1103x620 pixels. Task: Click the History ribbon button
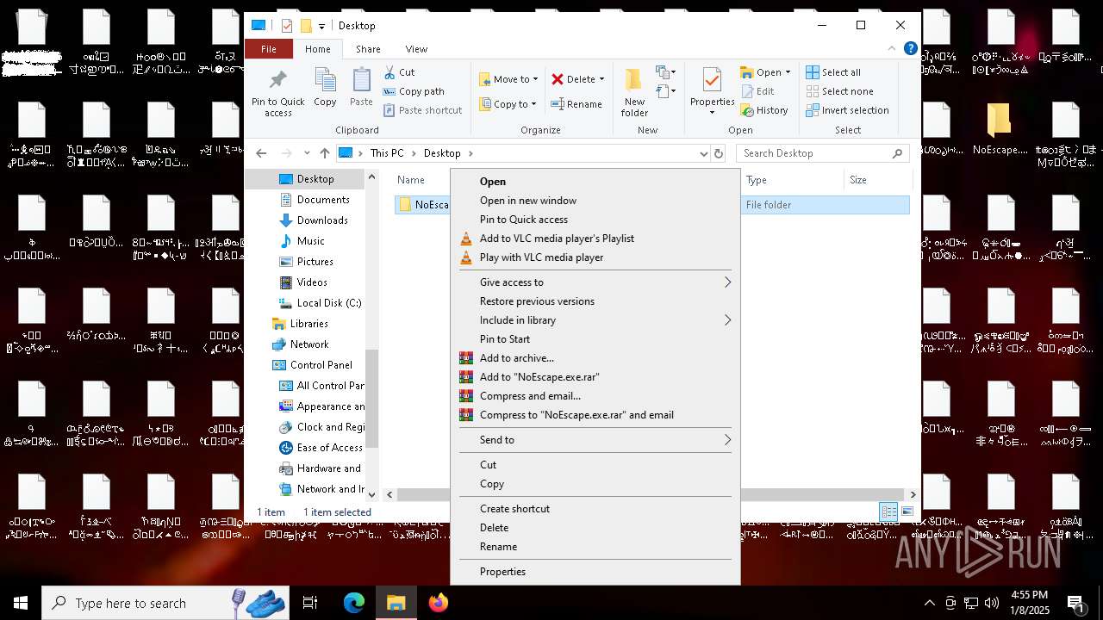[x=763, y=110]
